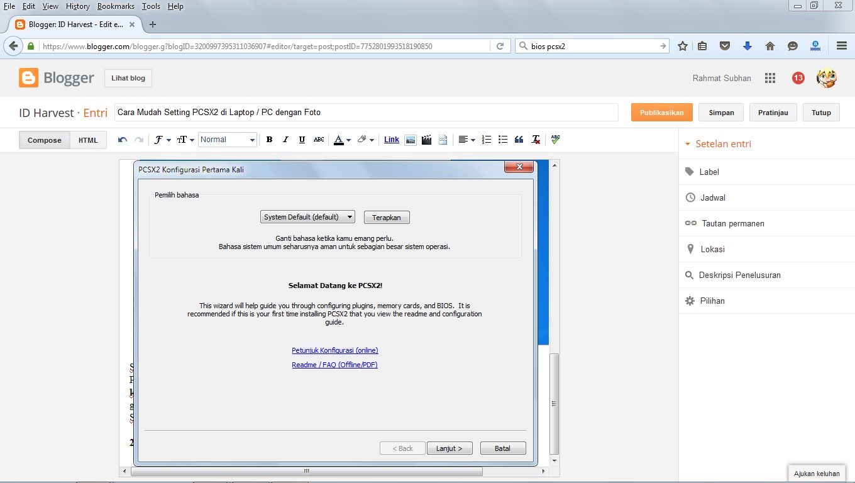Toggle bold formatting
This screenshot has width=855, height=483.
coord(269,140)
